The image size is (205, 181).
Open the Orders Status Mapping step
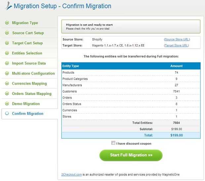[31, 94]
